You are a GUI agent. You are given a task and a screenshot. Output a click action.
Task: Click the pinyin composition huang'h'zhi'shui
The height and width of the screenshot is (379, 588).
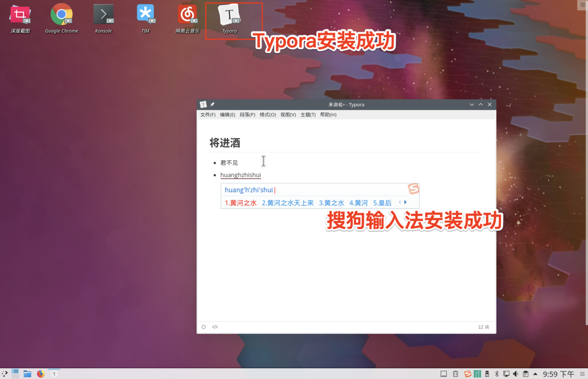(249, 190)
